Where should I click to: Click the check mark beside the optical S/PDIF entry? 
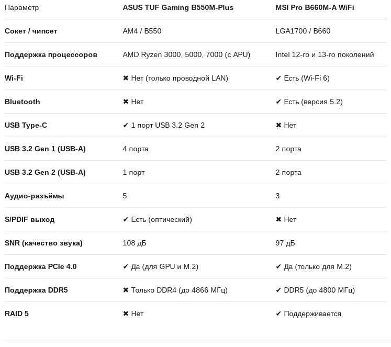(126, 219)
